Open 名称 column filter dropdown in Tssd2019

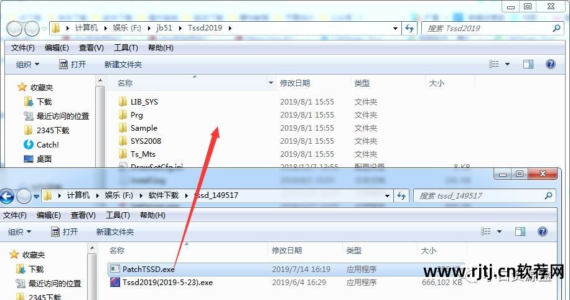click(x=271, y=83)
